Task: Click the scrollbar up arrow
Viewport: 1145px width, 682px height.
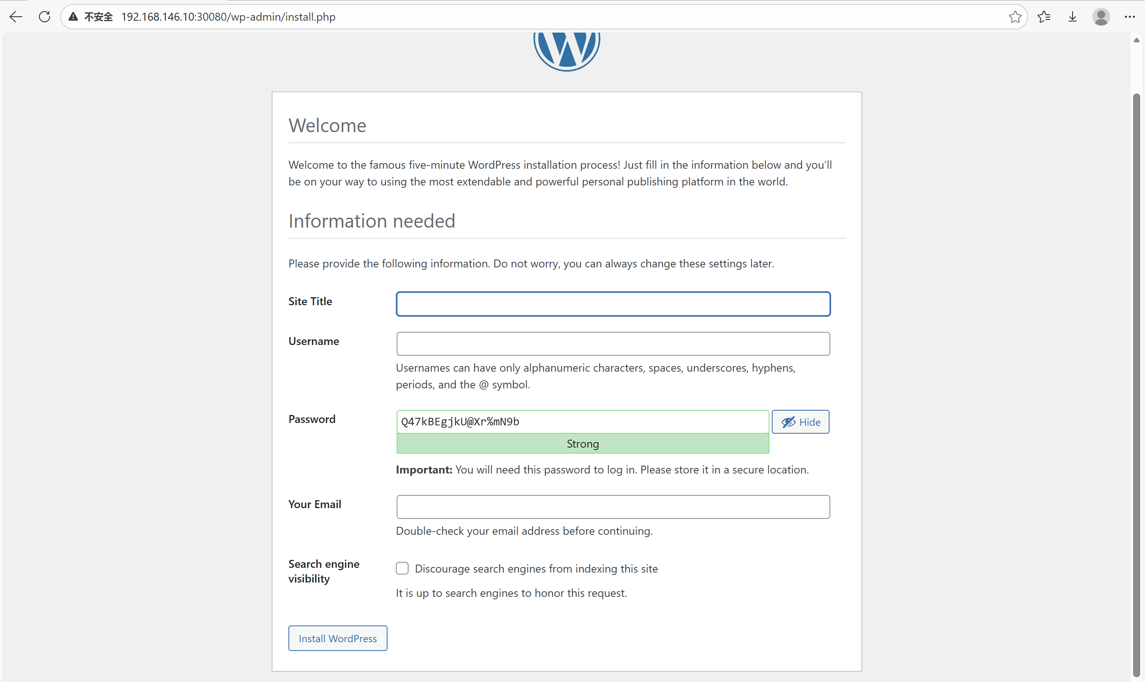Action: [1137, 41]
